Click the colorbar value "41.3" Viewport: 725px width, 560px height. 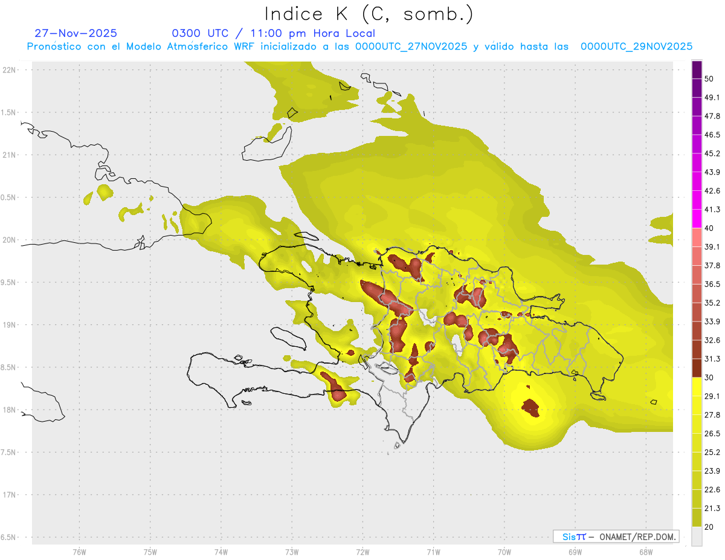pyautogui.click(x=712, y=210)
